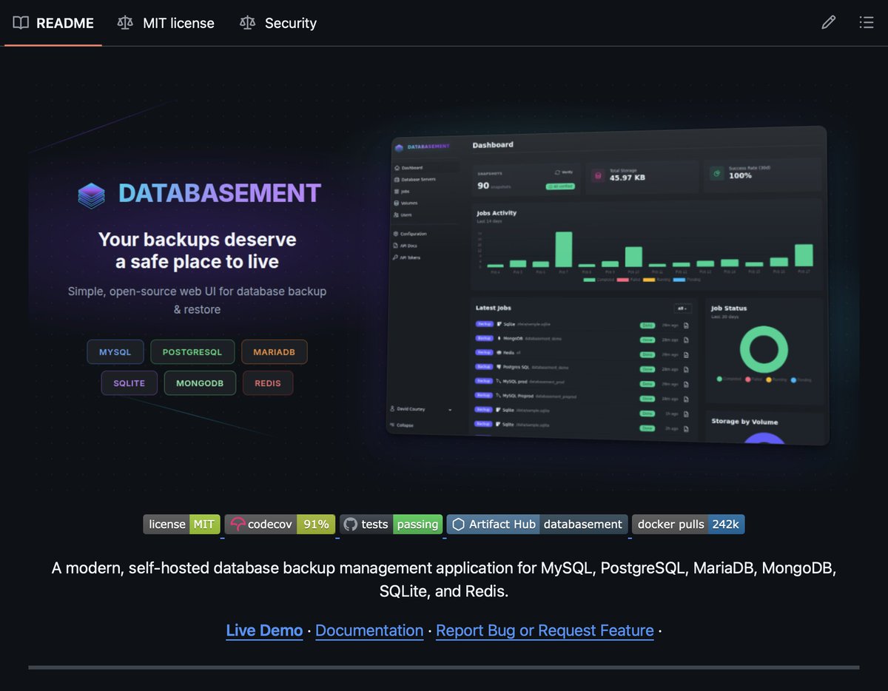Click the 'Job Status' donut chart
The width and height of the screenshot is (888, 691).
coord(764,349)
